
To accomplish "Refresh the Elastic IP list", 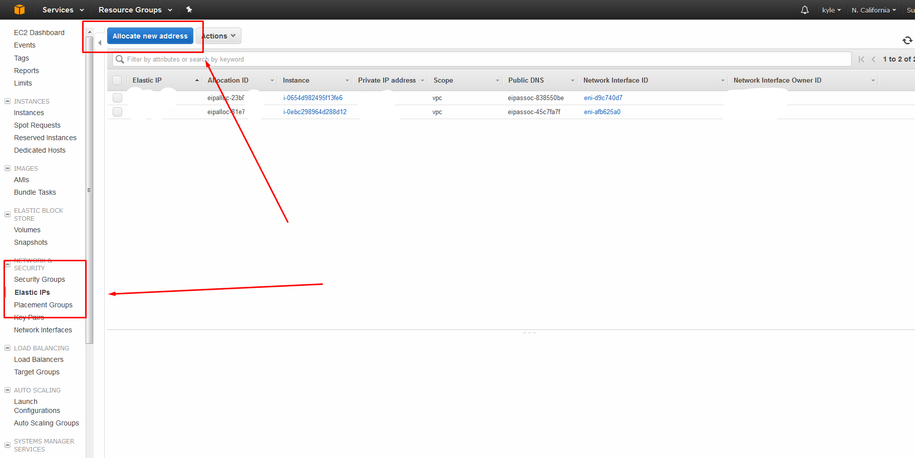I will click(907, 40).
